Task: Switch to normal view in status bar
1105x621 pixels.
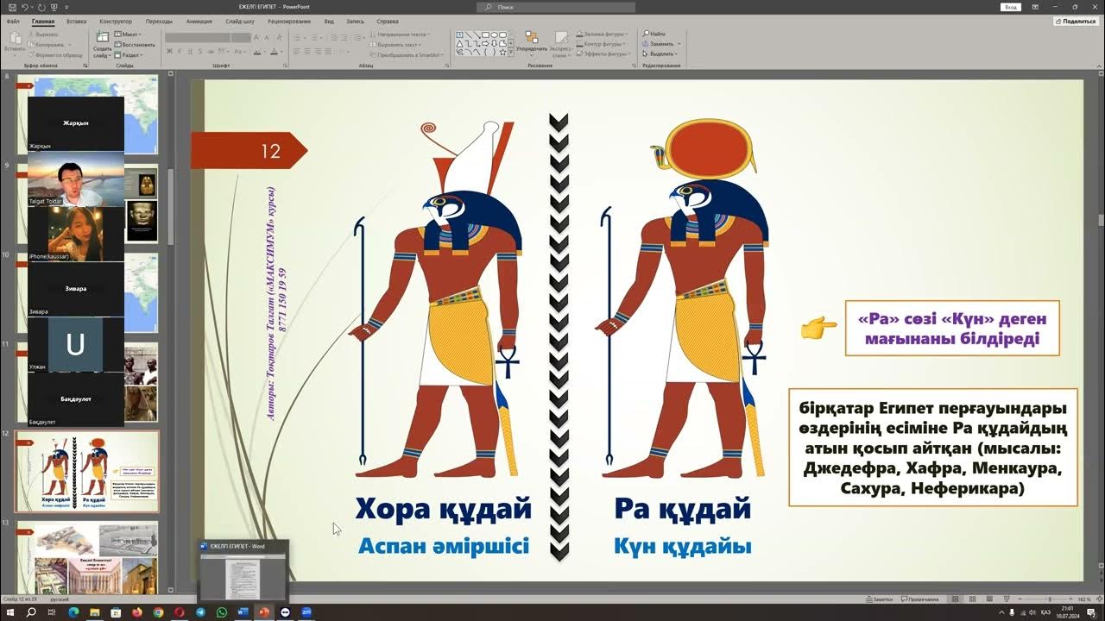Action: (955, 599)
